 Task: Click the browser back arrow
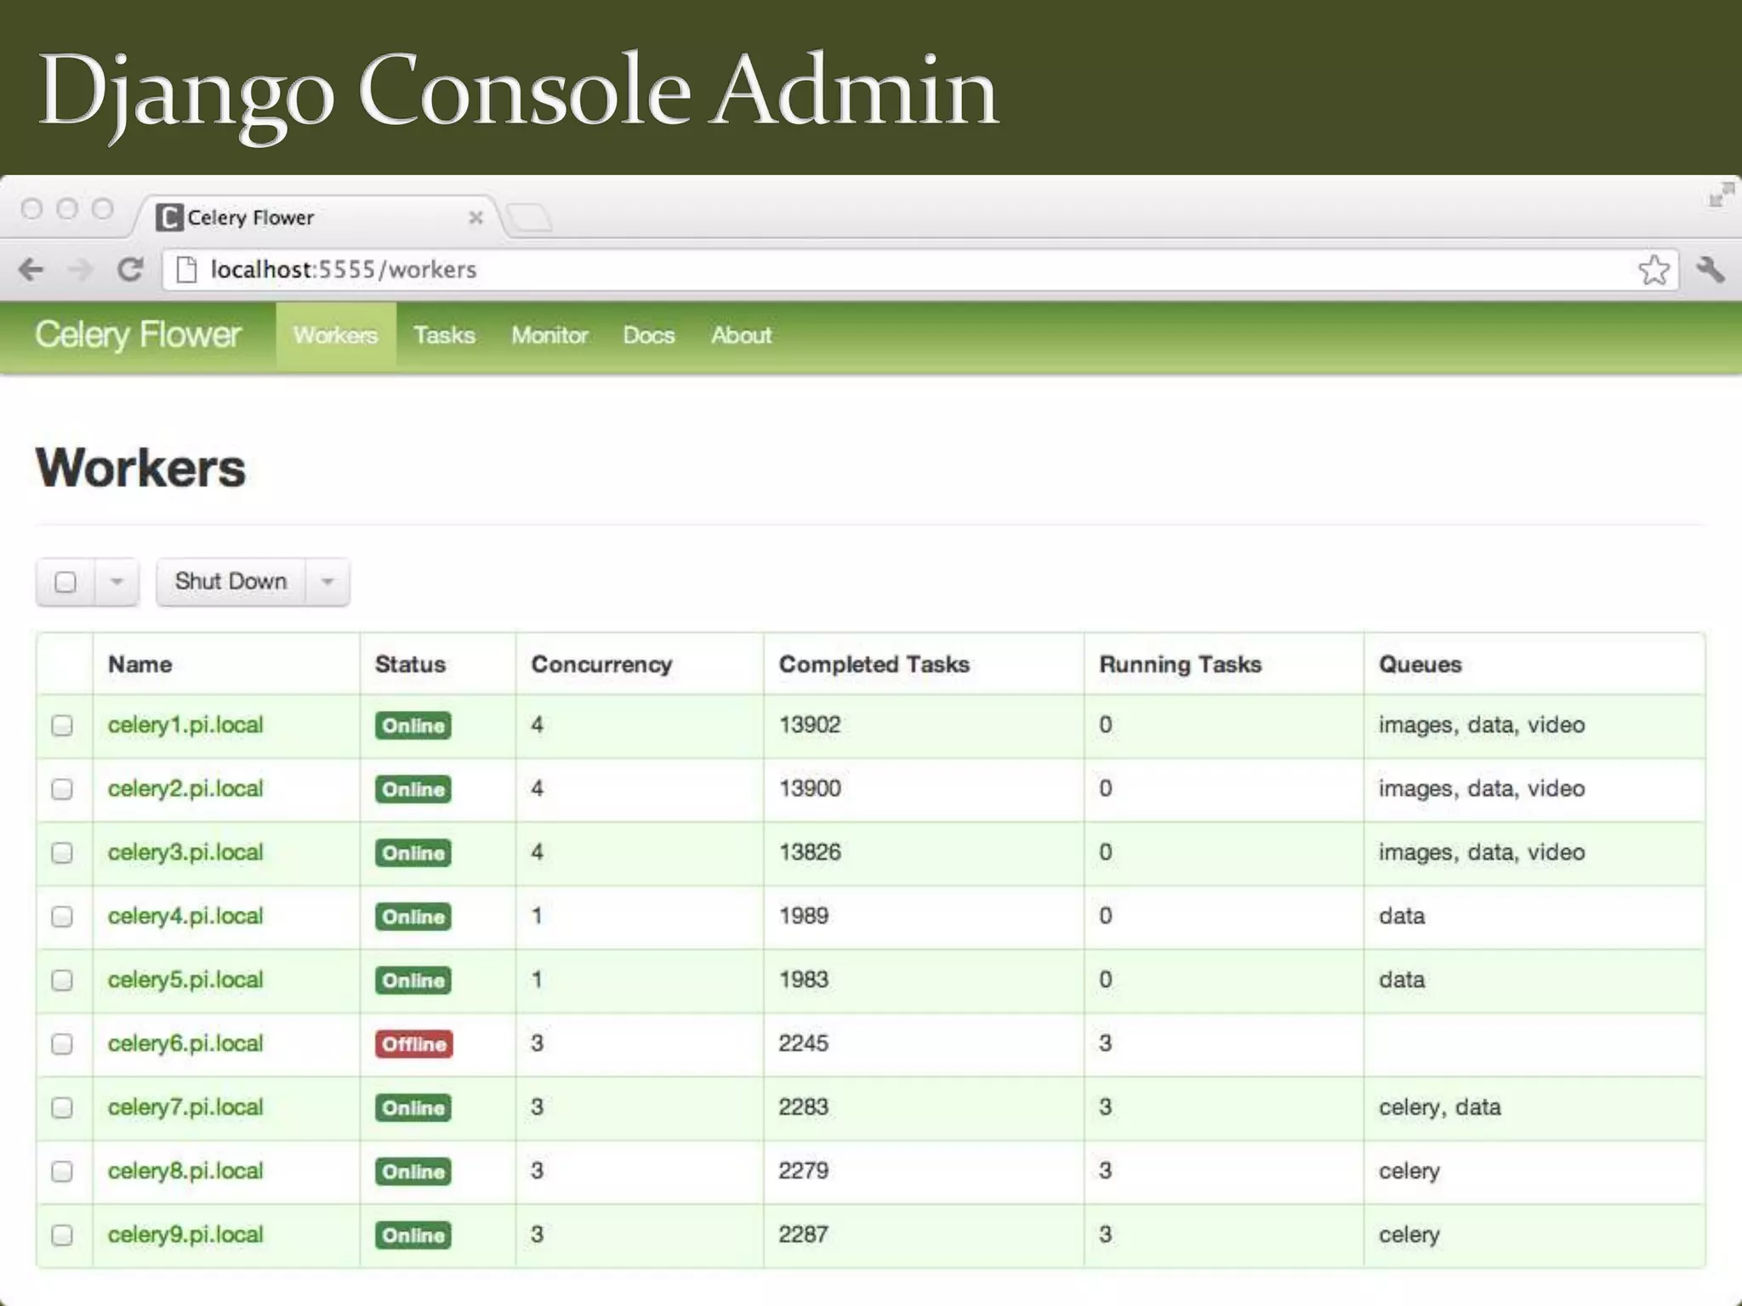[31, 270]
